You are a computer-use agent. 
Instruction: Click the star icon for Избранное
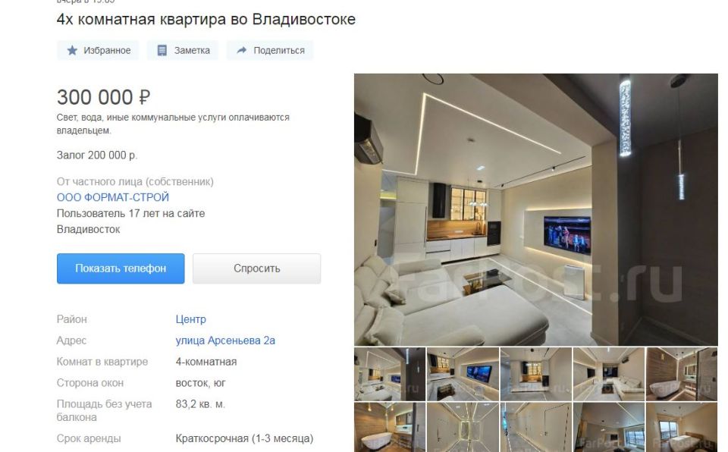click(72, 50)
